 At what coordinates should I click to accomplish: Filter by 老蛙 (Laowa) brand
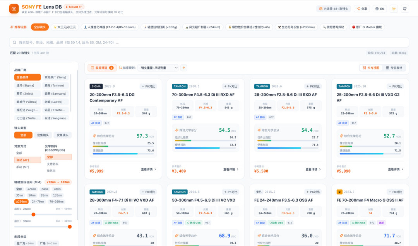coord(55,102)
